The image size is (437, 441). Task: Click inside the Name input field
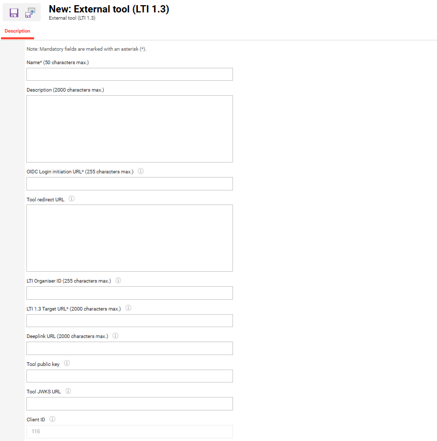coord(129,74)
